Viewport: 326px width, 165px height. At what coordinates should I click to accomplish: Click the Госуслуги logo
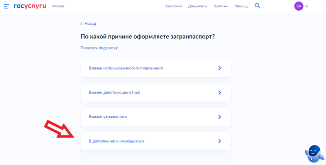pyautogui.click(x=29, y=7)
